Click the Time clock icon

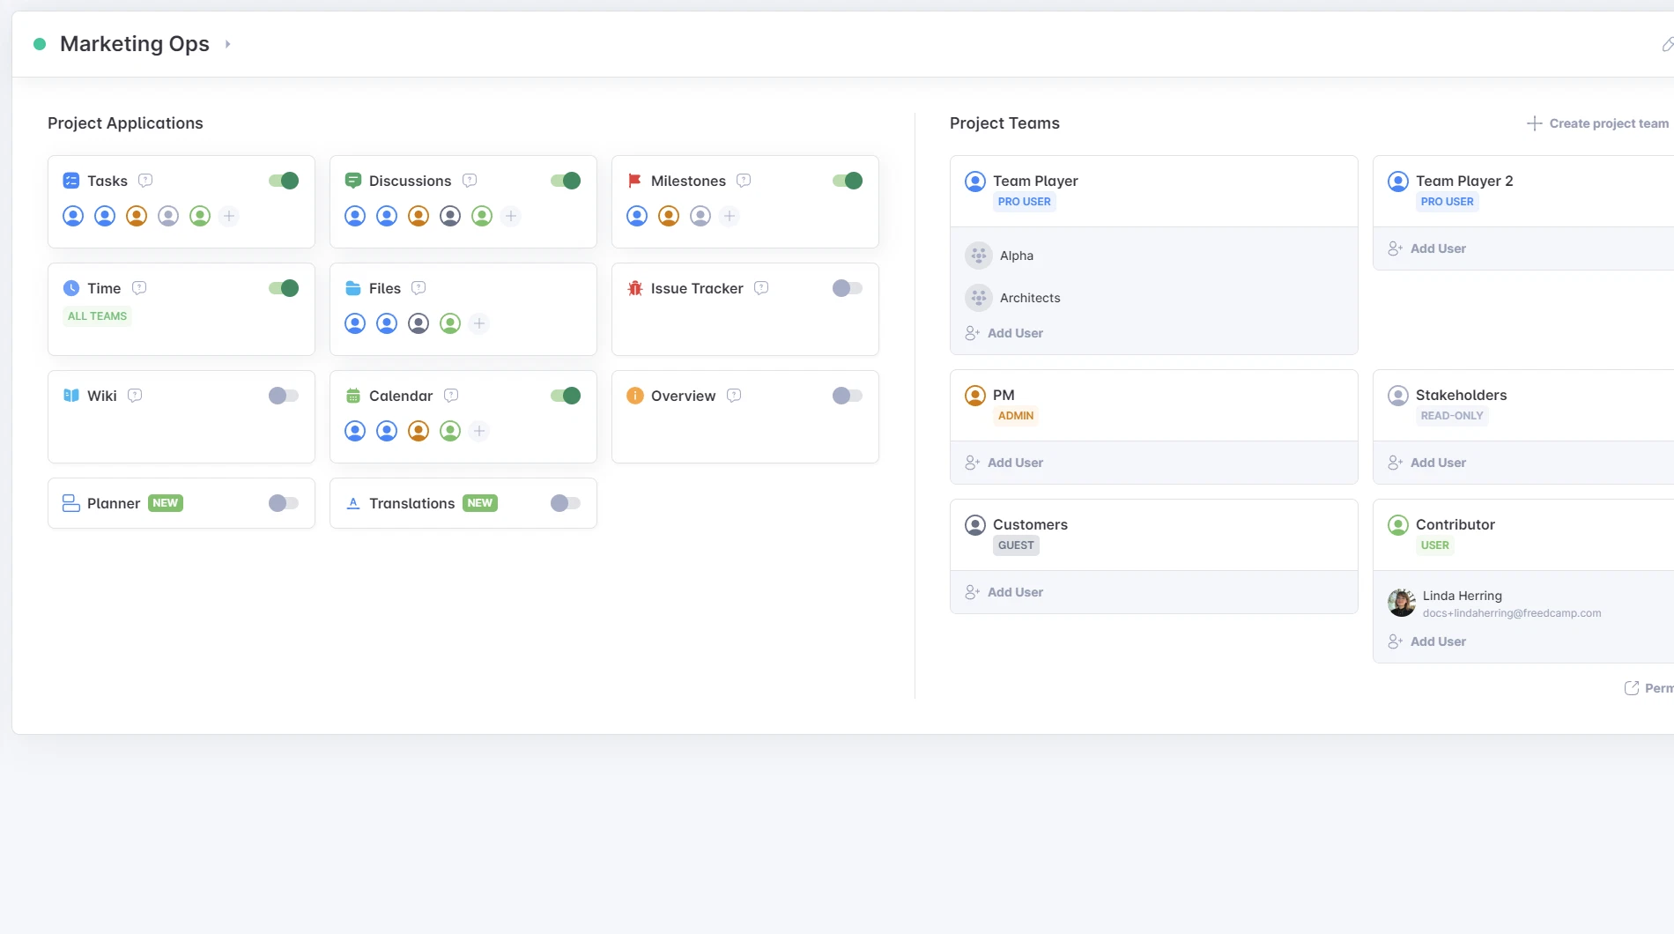(70, 288)
